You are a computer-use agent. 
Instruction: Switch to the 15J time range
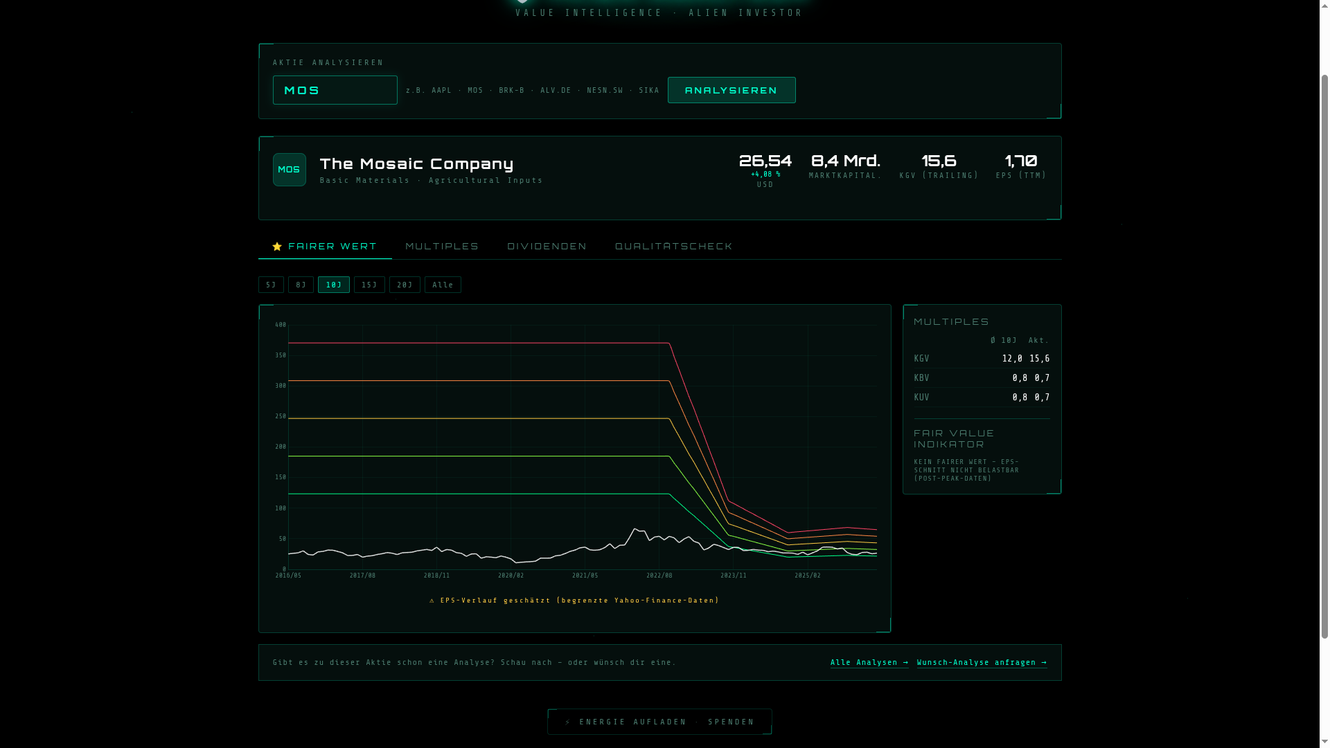369,285
